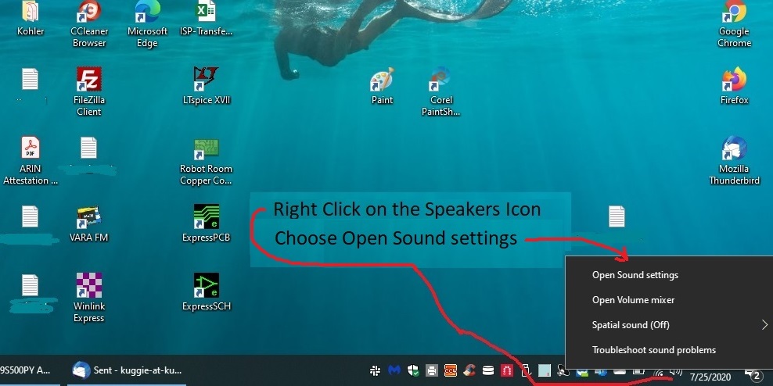Image resolution: width=773 pixels, height=386 pixels.
Task: Open the 7/25/2020 taskbar date and calendar
Action: [710, 377]
